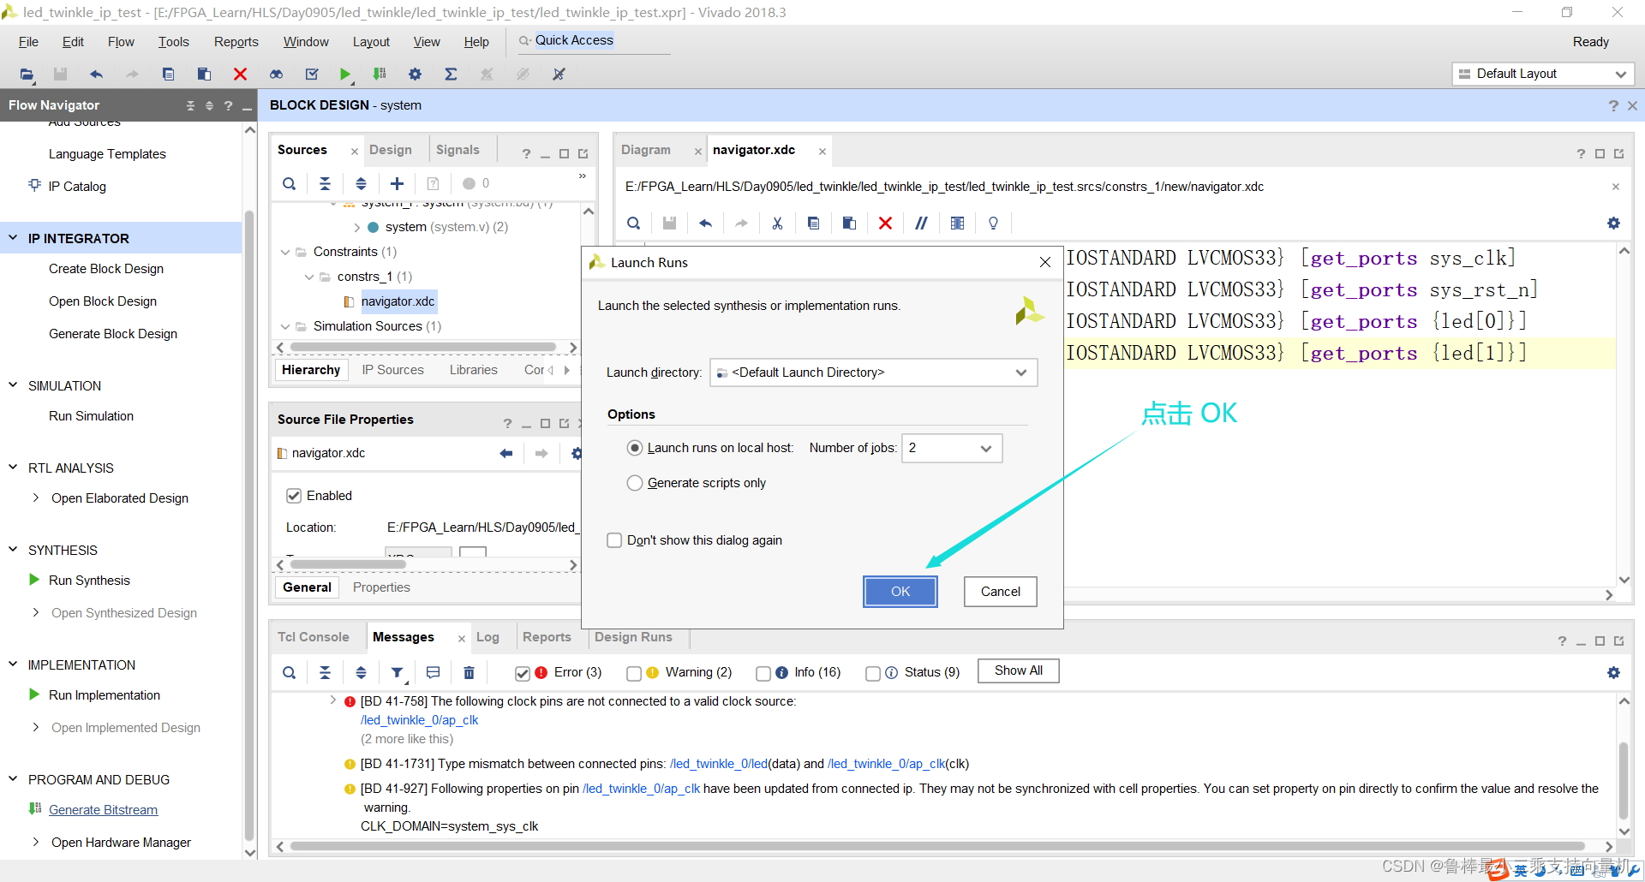Toggle Error (3) message filter checkbox
The width and height of the screenshot is (1645, 882).
click(x=522, y=674)
